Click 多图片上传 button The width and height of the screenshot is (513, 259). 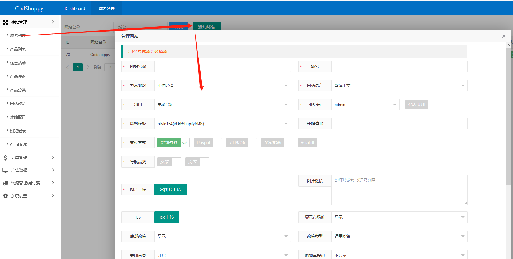coord(170,190)
